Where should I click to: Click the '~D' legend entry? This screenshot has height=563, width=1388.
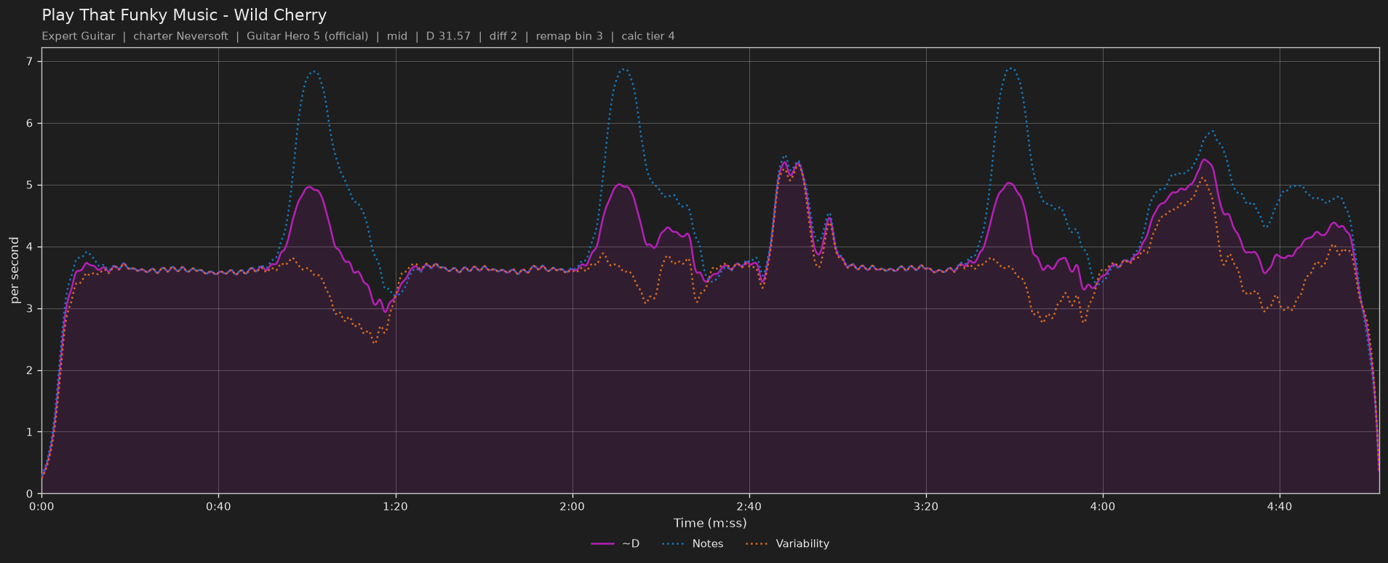click(615, 544)
